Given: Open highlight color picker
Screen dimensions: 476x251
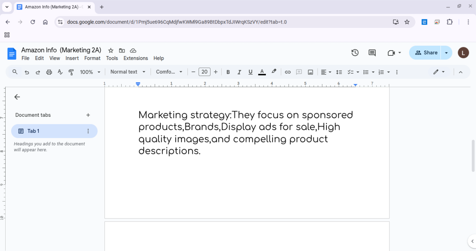Looking at the screenshot, I should click(x=274, y=72).
